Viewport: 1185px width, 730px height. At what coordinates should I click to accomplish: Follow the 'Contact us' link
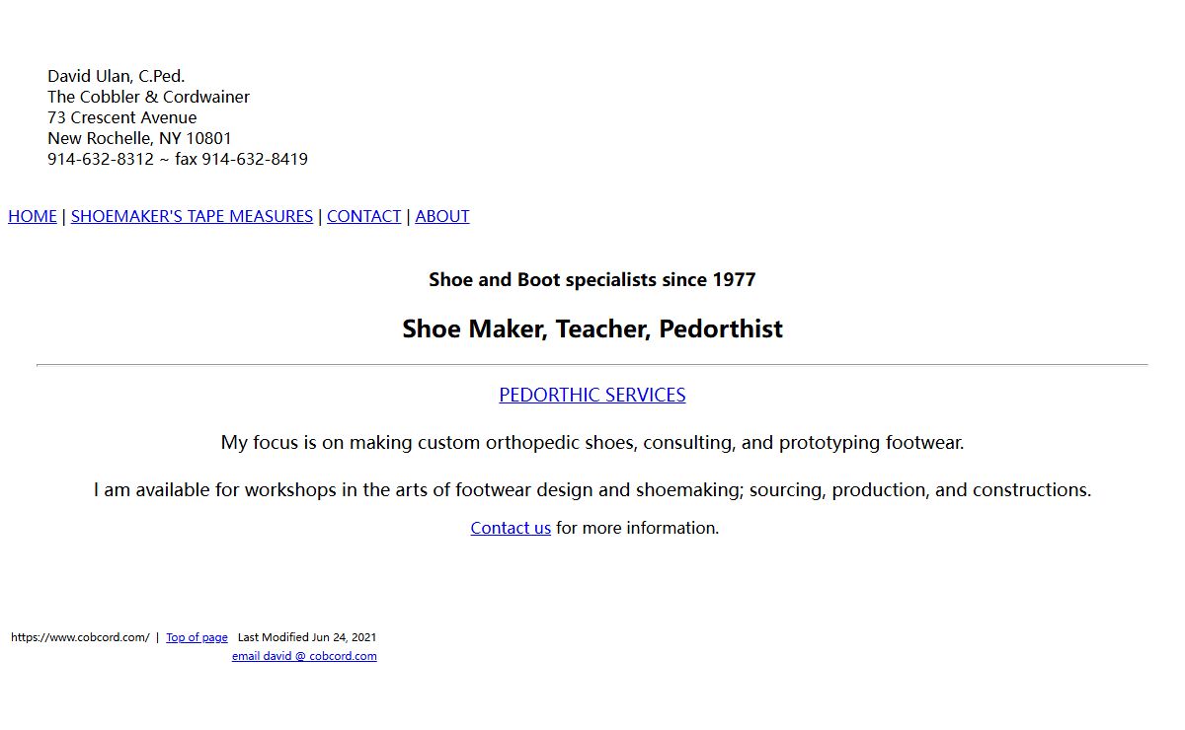click(x=511, y=528)
